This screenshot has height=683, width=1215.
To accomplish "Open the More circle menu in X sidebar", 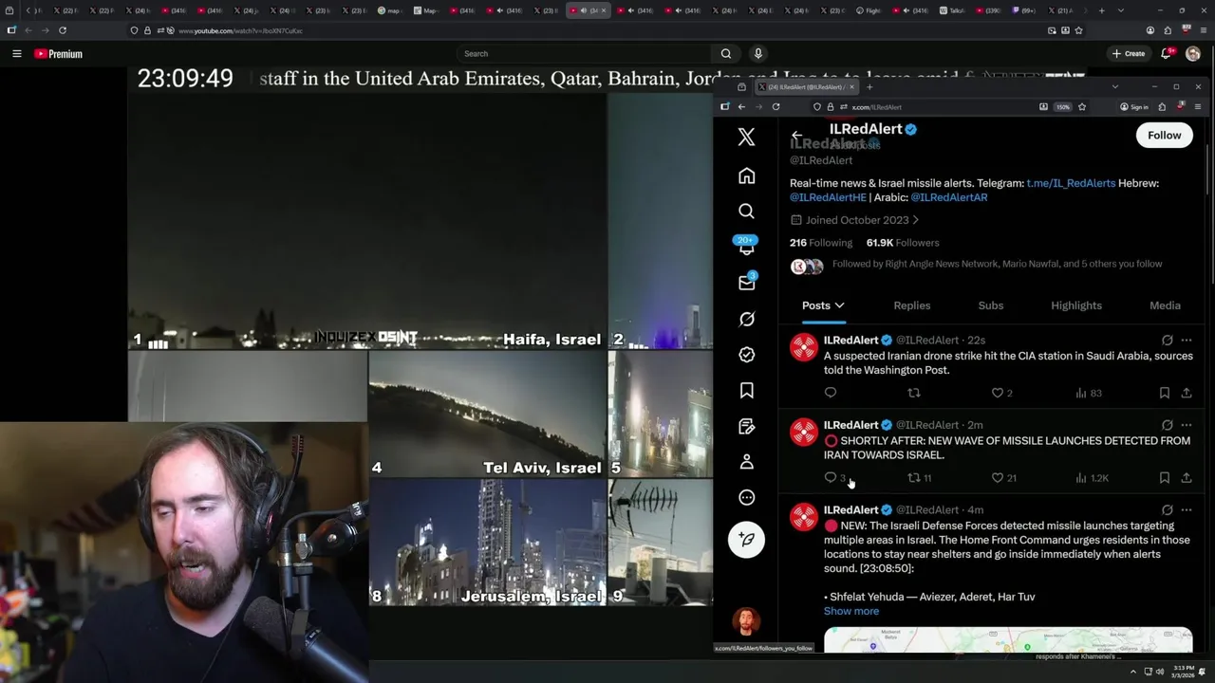I will click(x=747, y=498).
